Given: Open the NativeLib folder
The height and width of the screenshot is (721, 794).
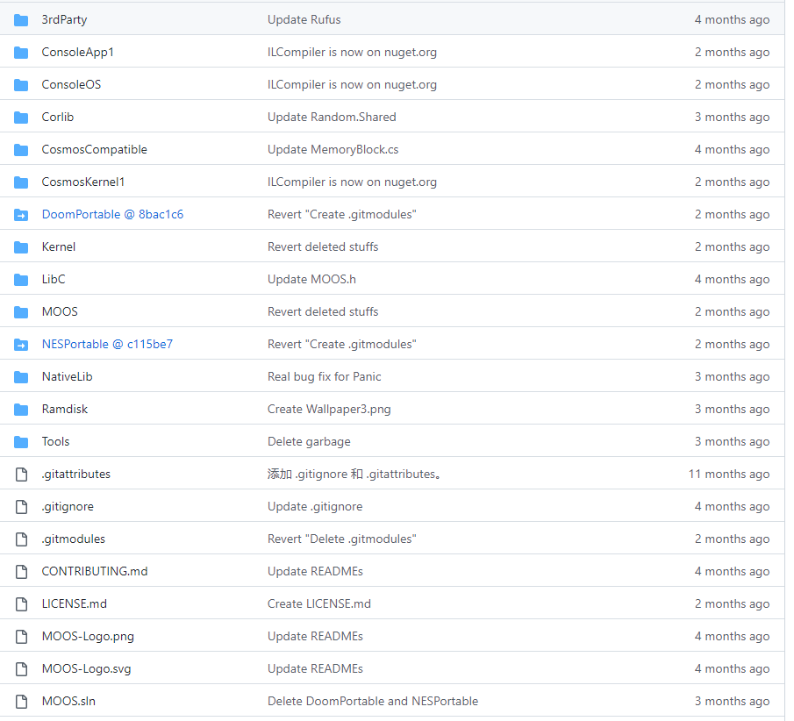Looking at the screenshot, I should [67, 376].
